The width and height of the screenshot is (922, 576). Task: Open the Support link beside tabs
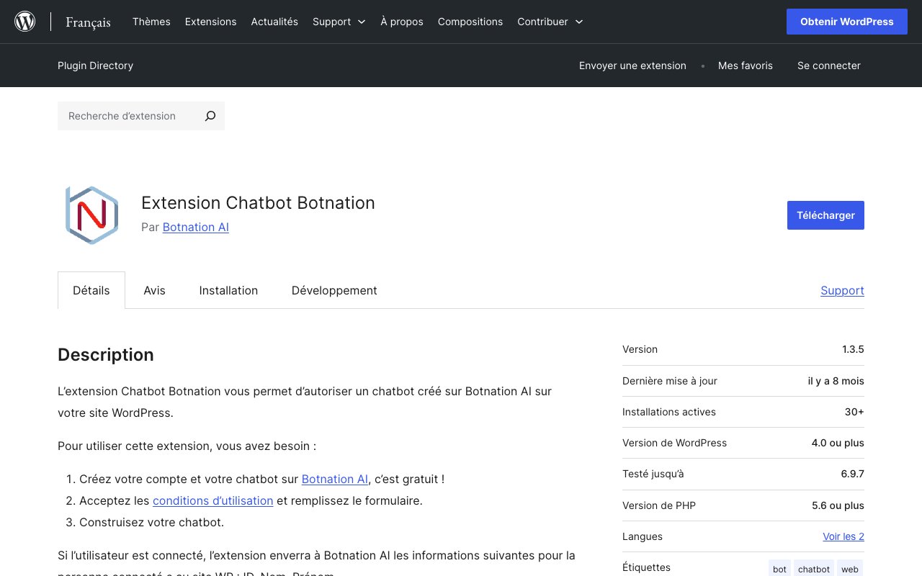[x=842, y=290]
